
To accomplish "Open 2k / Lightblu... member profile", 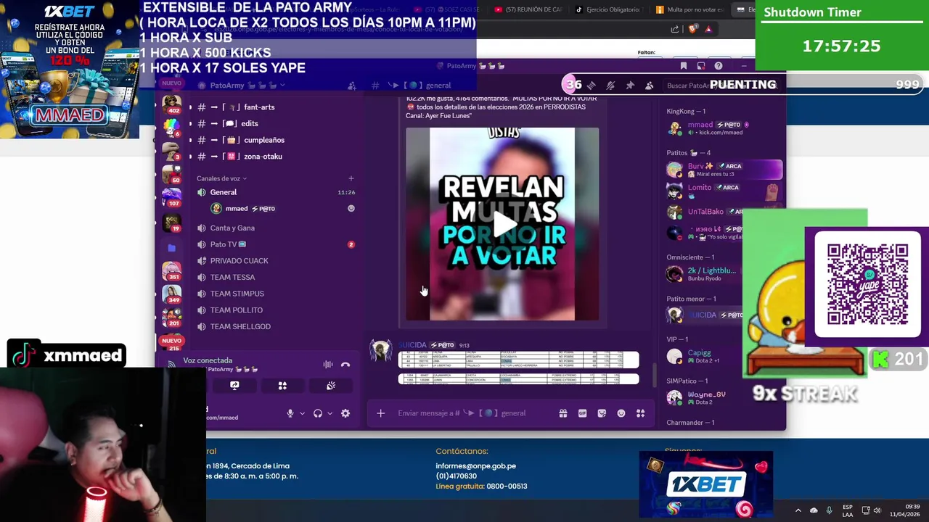I will tap(704, 274).
